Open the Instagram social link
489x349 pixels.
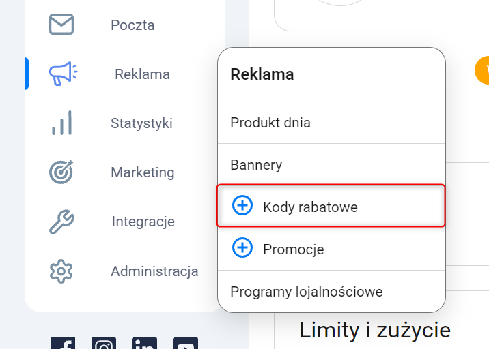coord(104,343)
